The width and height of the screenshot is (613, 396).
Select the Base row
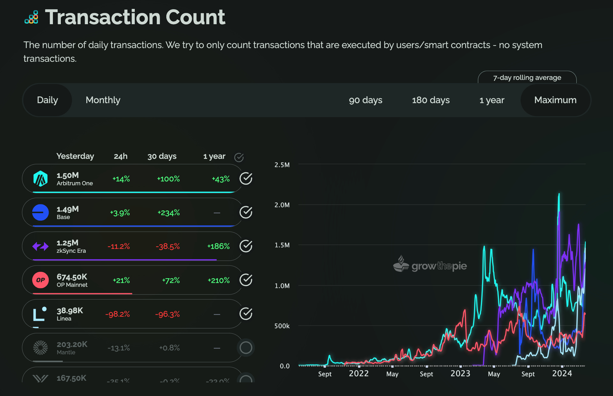132,212
